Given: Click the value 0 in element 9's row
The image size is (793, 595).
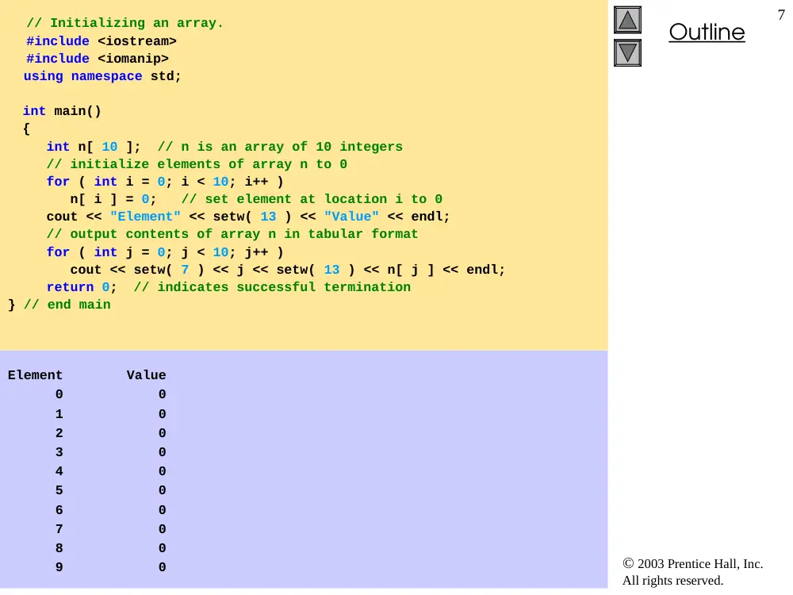Looking at the screenshot, I should (x=162, y=568).
